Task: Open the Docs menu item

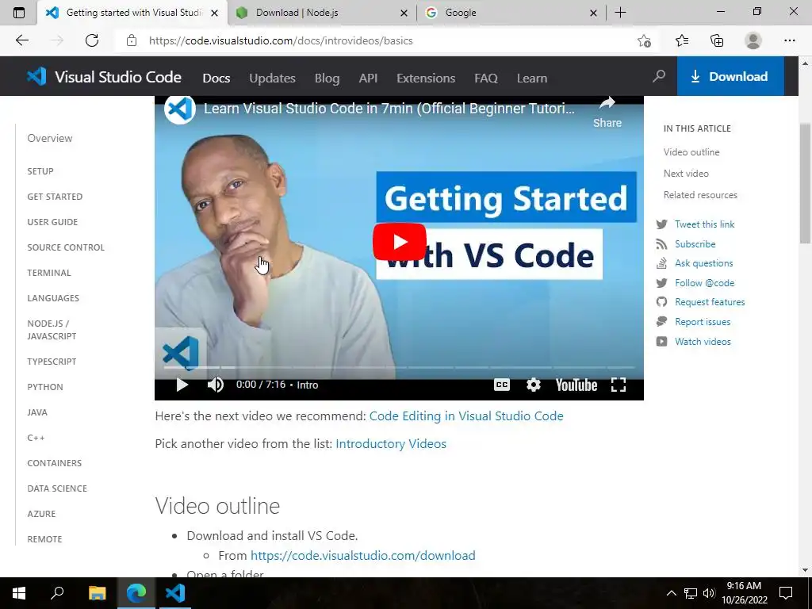Action: tap(216, 79)
